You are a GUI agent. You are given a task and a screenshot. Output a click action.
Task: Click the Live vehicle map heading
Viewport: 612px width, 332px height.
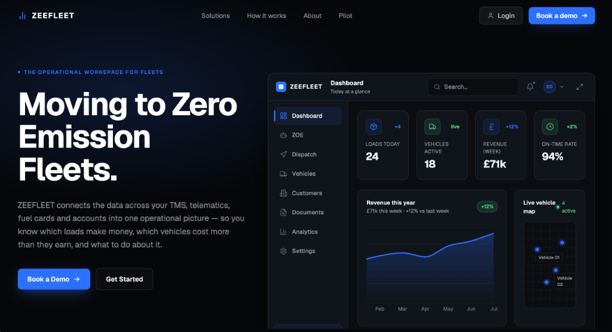[539, 207]
